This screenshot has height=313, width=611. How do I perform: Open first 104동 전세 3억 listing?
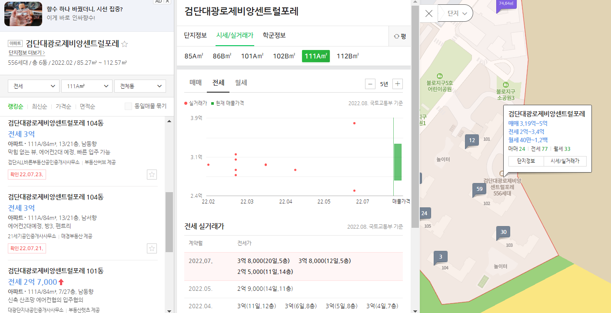[83, 150]
